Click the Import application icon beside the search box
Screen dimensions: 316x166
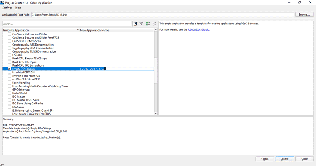pyautogui.click(x=135, y=24)
